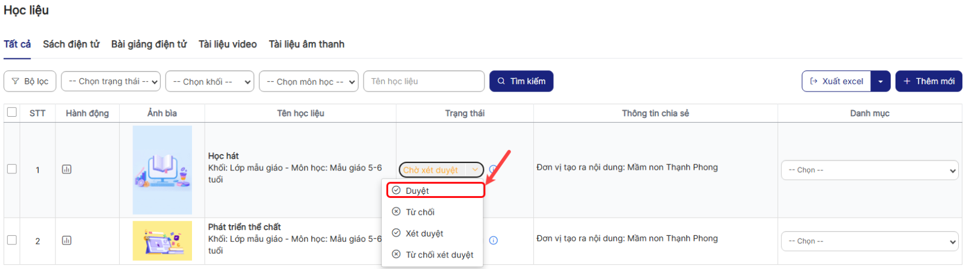
Task: Click the info icon in row 2 status
Action: [494, 241]
